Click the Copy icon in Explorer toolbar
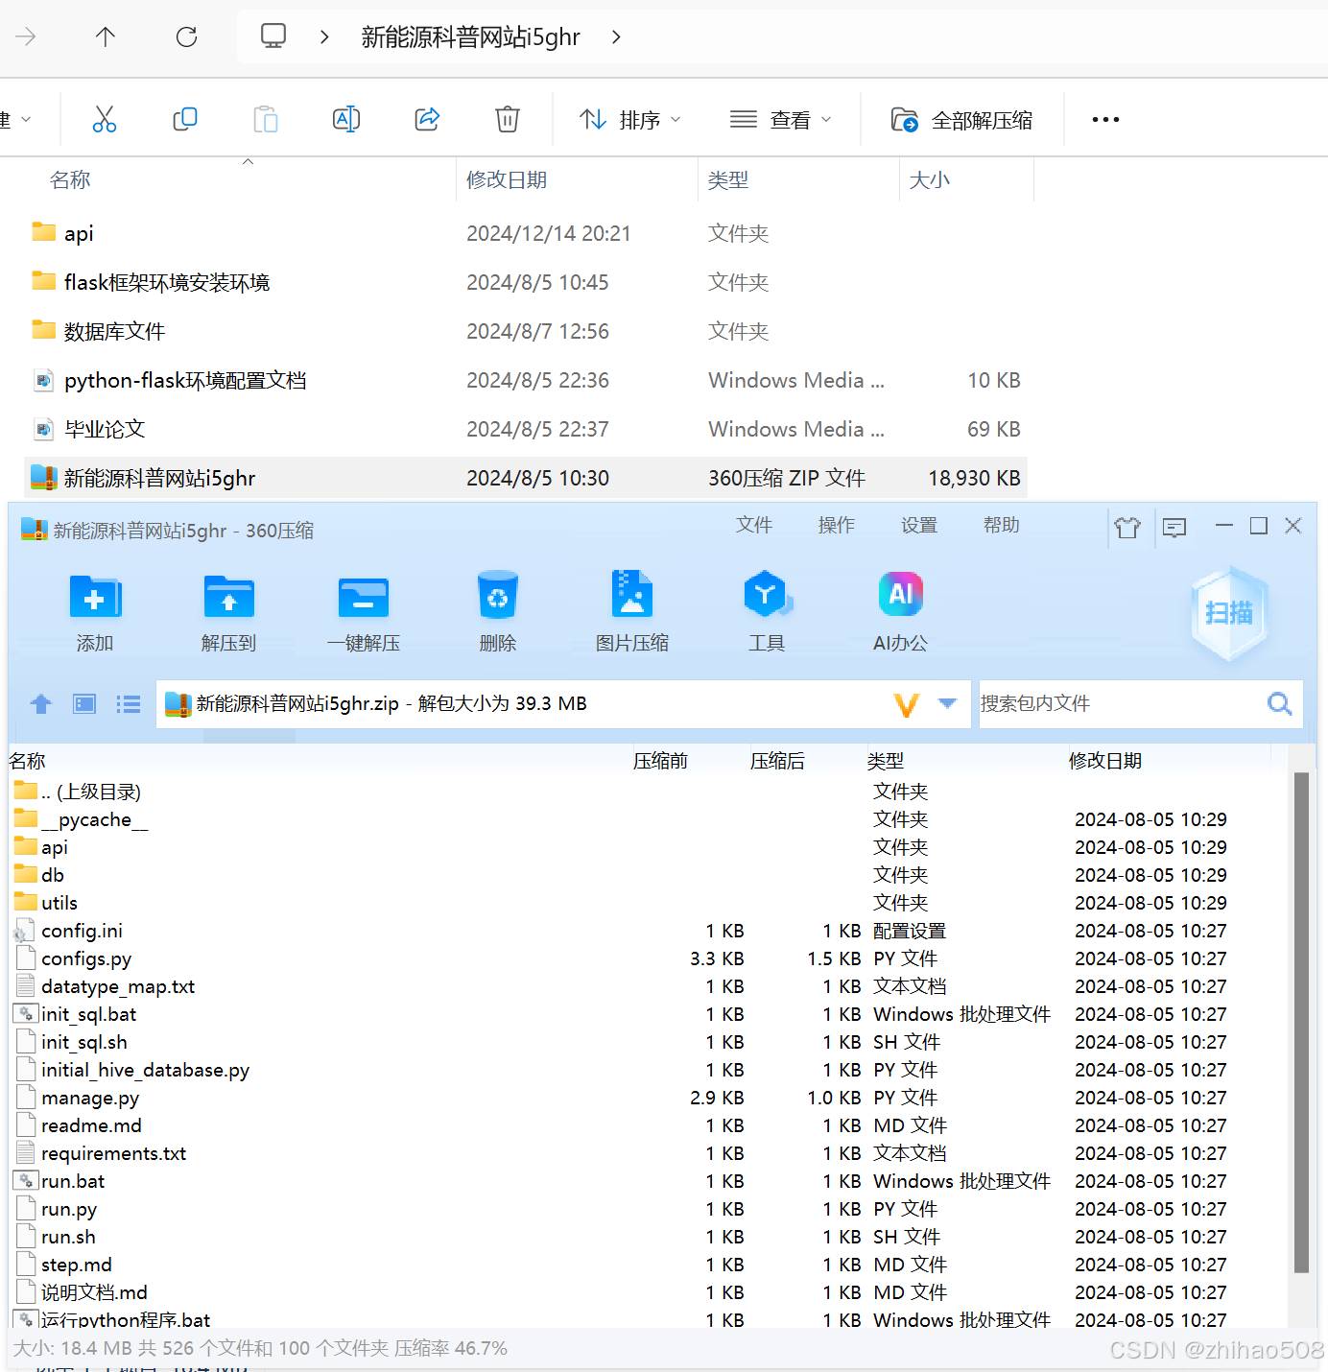1328x1372 pixels. tap(184, 119)
